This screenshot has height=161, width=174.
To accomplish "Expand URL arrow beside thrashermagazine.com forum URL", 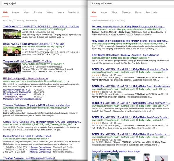I will click(x=68, y=108).
